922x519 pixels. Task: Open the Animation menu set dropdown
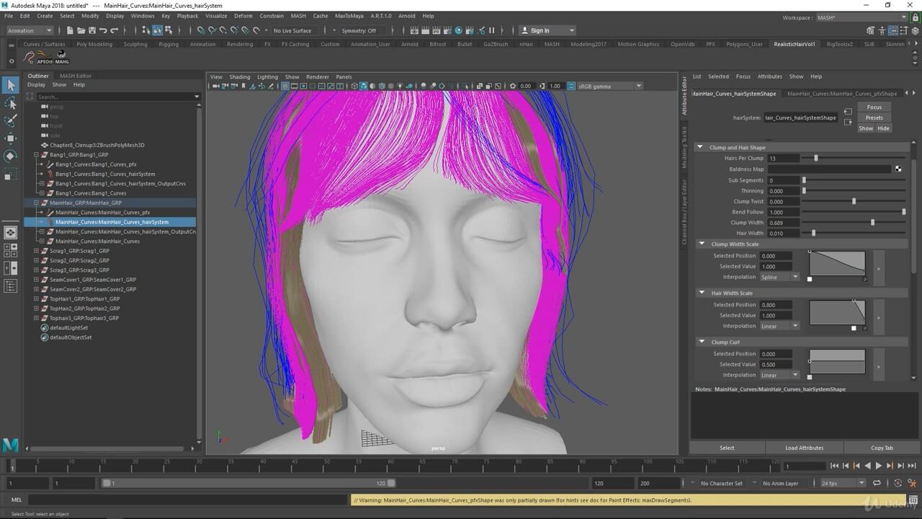(29, 30)
